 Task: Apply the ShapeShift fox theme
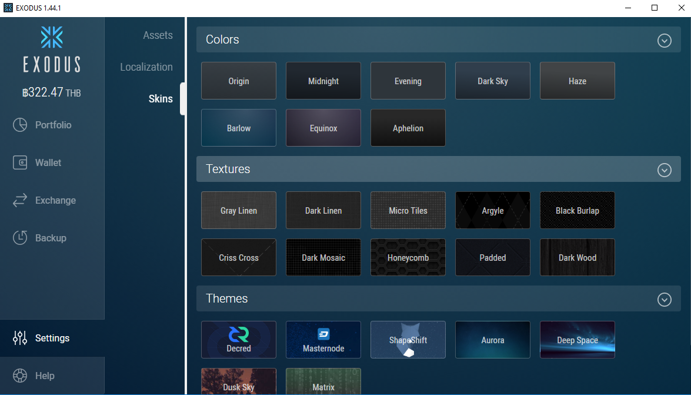pos(408,340)
